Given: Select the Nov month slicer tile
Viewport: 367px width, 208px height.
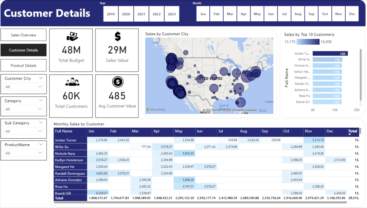Looking at the screenshot, I should coord(339,14).
